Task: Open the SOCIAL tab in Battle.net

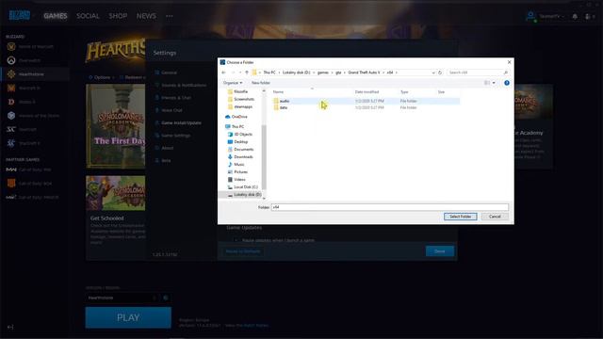Action: click(88, 16)
